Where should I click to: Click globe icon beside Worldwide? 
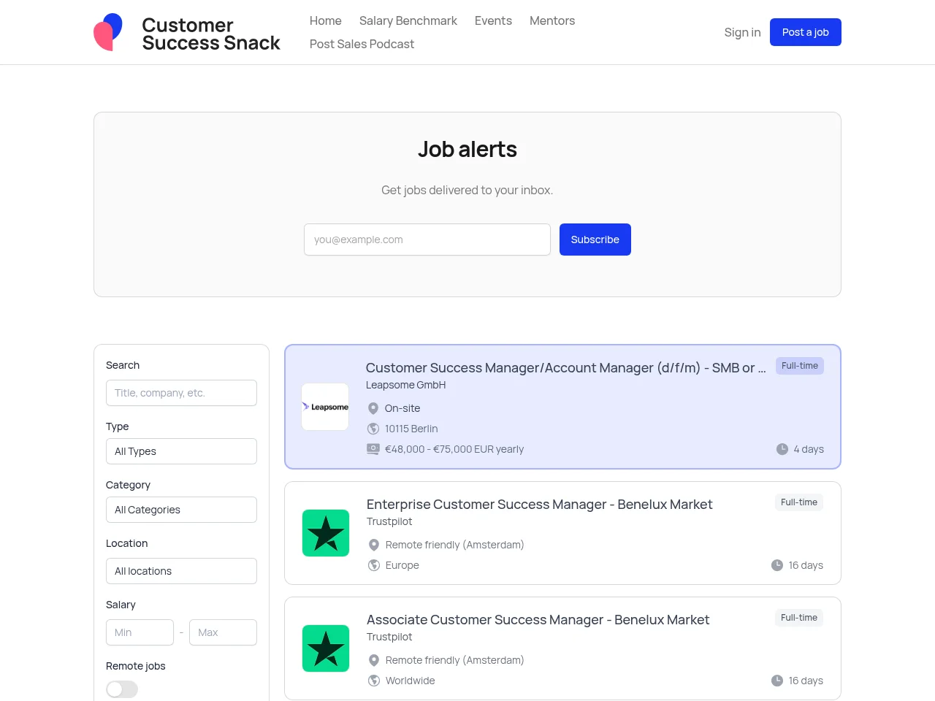[374, 681]
